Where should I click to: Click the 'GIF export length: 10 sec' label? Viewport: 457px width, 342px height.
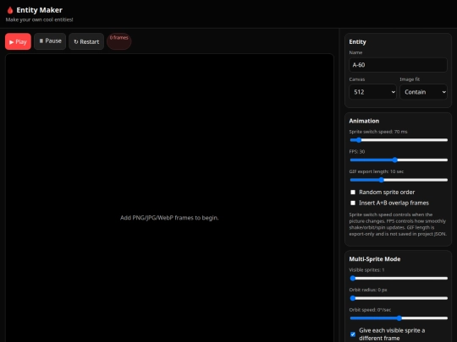(377, 171)
